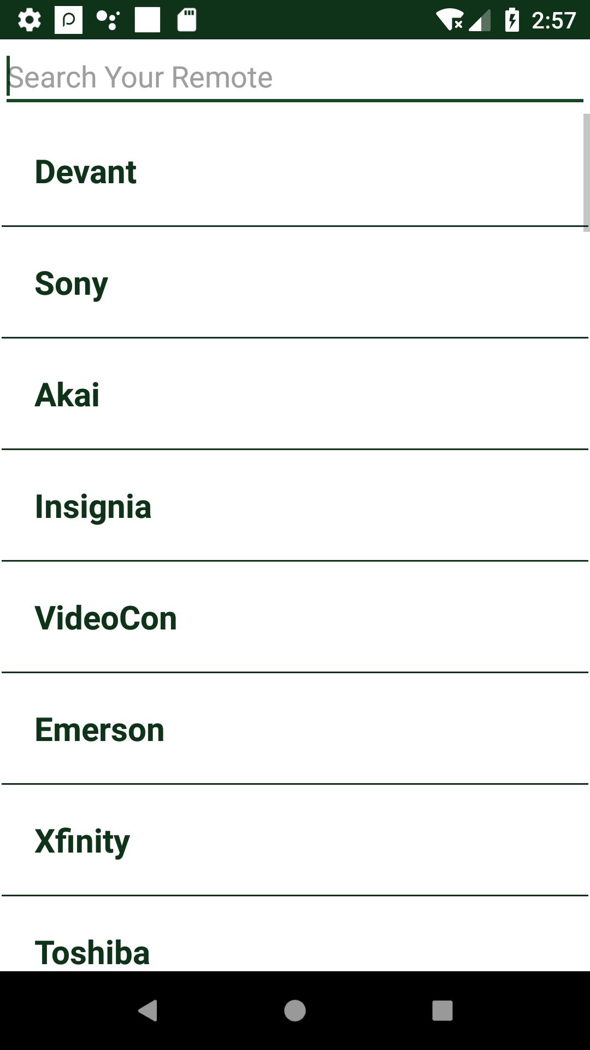Open the Emerson remote entry
This screenshot has height=1050, width=590.
[x=295, y=730]
